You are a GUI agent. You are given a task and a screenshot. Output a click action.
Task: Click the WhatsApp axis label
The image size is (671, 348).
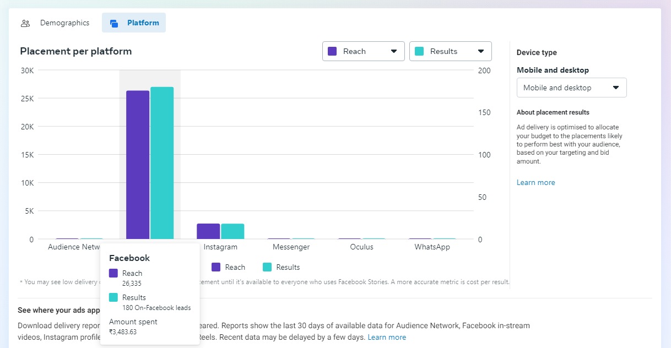click(432, 247)
